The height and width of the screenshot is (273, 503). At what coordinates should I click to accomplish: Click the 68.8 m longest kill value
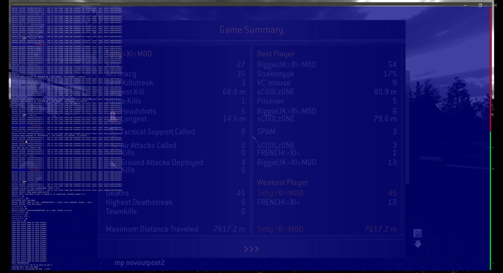pos(234,92)
